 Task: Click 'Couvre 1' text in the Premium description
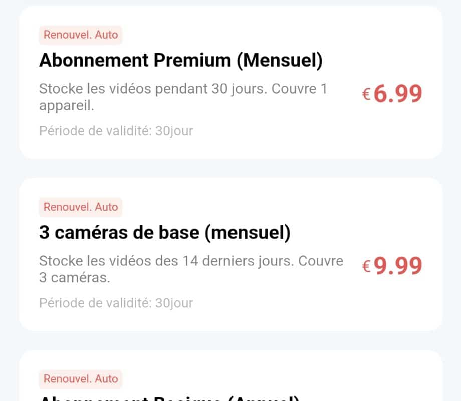[299, 89]
